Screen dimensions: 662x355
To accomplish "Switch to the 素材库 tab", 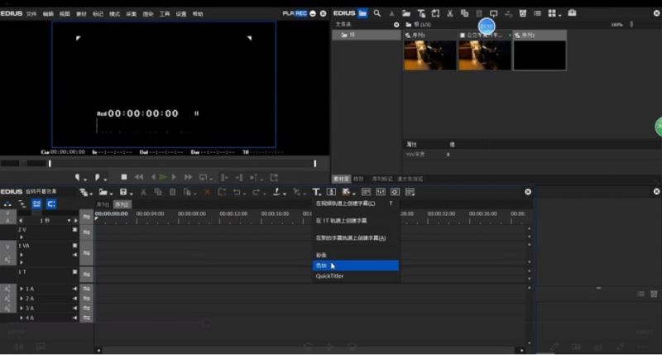I will (x=341, y=179).
